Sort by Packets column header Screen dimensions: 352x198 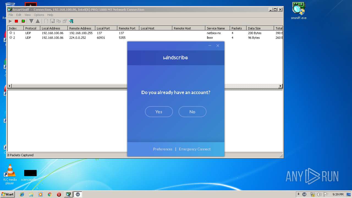238,28
